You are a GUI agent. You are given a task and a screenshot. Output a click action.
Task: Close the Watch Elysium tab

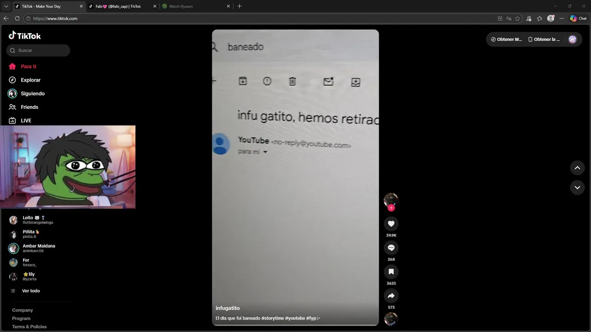click(229, 6)
